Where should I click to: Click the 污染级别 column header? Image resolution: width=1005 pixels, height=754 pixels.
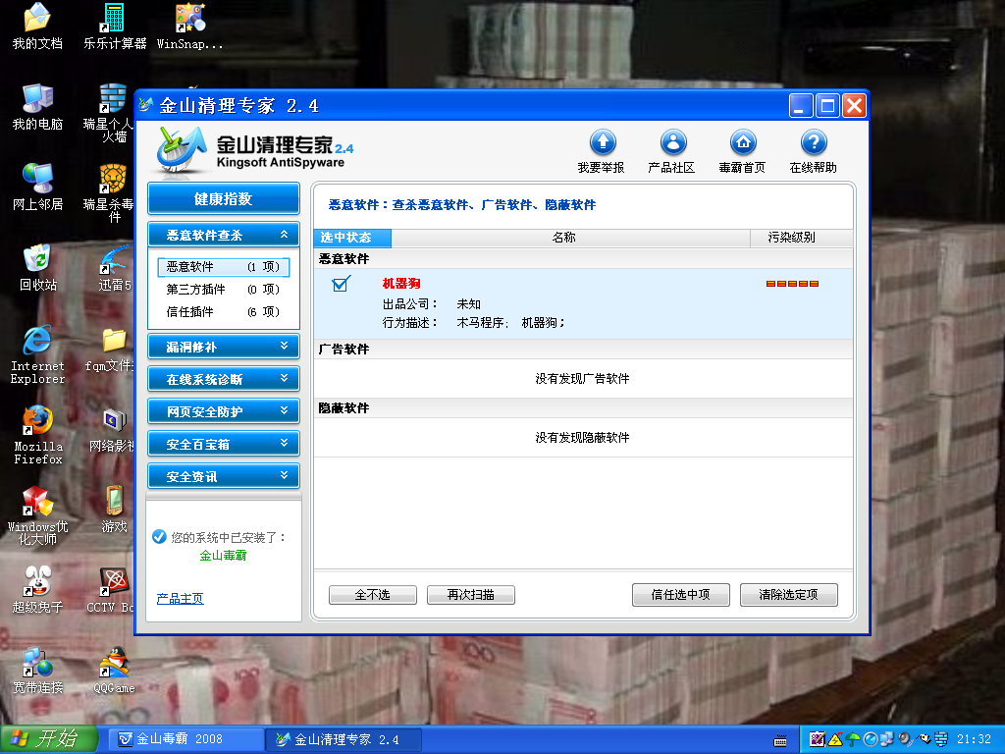tap(801, 238)
